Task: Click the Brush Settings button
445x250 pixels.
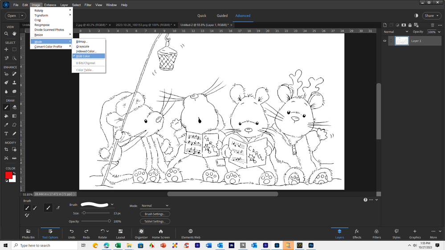Action: [155, 214]
